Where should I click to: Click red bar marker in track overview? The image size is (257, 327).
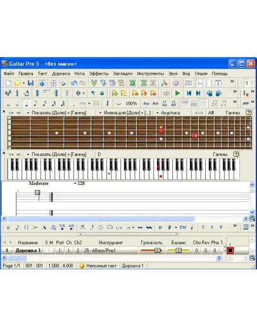click(230, 251)
